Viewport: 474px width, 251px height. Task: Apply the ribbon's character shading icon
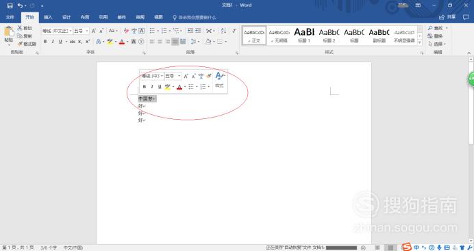(x=134, y=42)
